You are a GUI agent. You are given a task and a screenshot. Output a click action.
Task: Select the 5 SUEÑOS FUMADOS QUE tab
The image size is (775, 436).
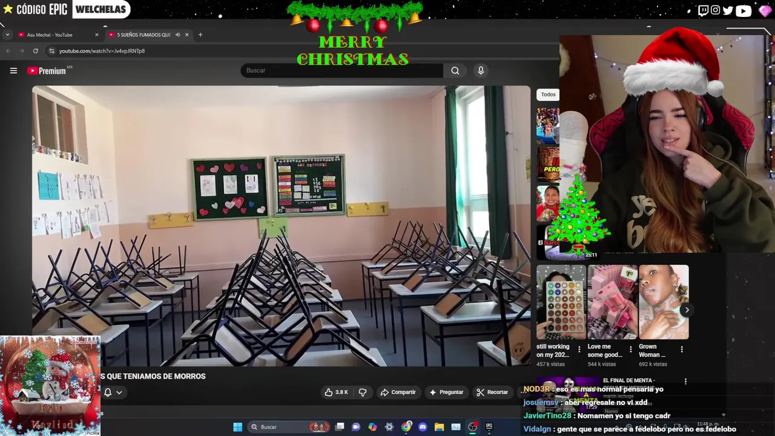[142, 35]
